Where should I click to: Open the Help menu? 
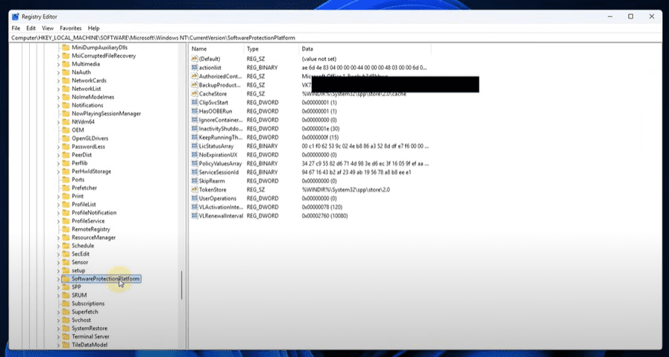click(93, 28)
